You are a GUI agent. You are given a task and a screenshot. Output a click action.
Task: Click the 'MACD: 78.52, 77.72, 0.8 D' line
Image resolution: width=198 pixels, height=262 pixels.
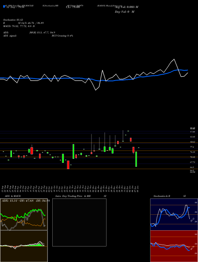click(x=19, y=26)
